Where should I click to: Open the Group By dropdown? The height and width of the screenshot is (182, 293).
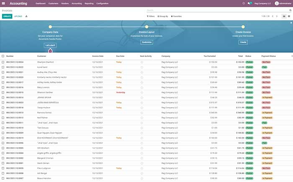click(x=163, y=16)
